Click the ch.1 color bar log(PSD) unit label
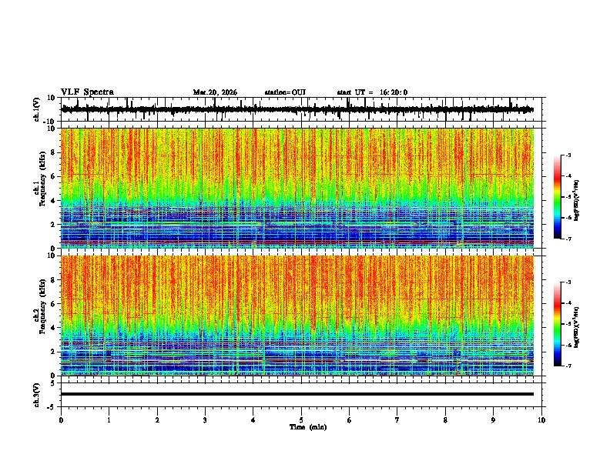The image size is (610, 471). tap(578, 200)
